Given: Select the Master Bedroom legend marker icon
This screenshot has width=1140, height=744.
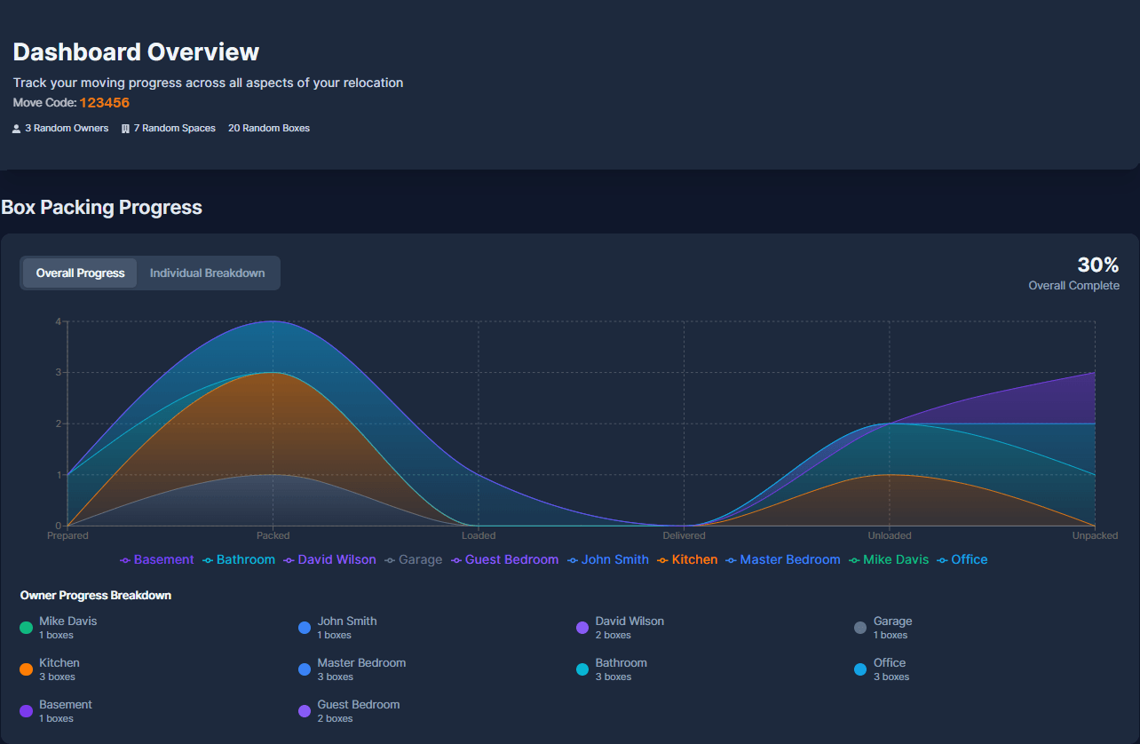Looking at the screenshot, I should click(x=732, y=559).
